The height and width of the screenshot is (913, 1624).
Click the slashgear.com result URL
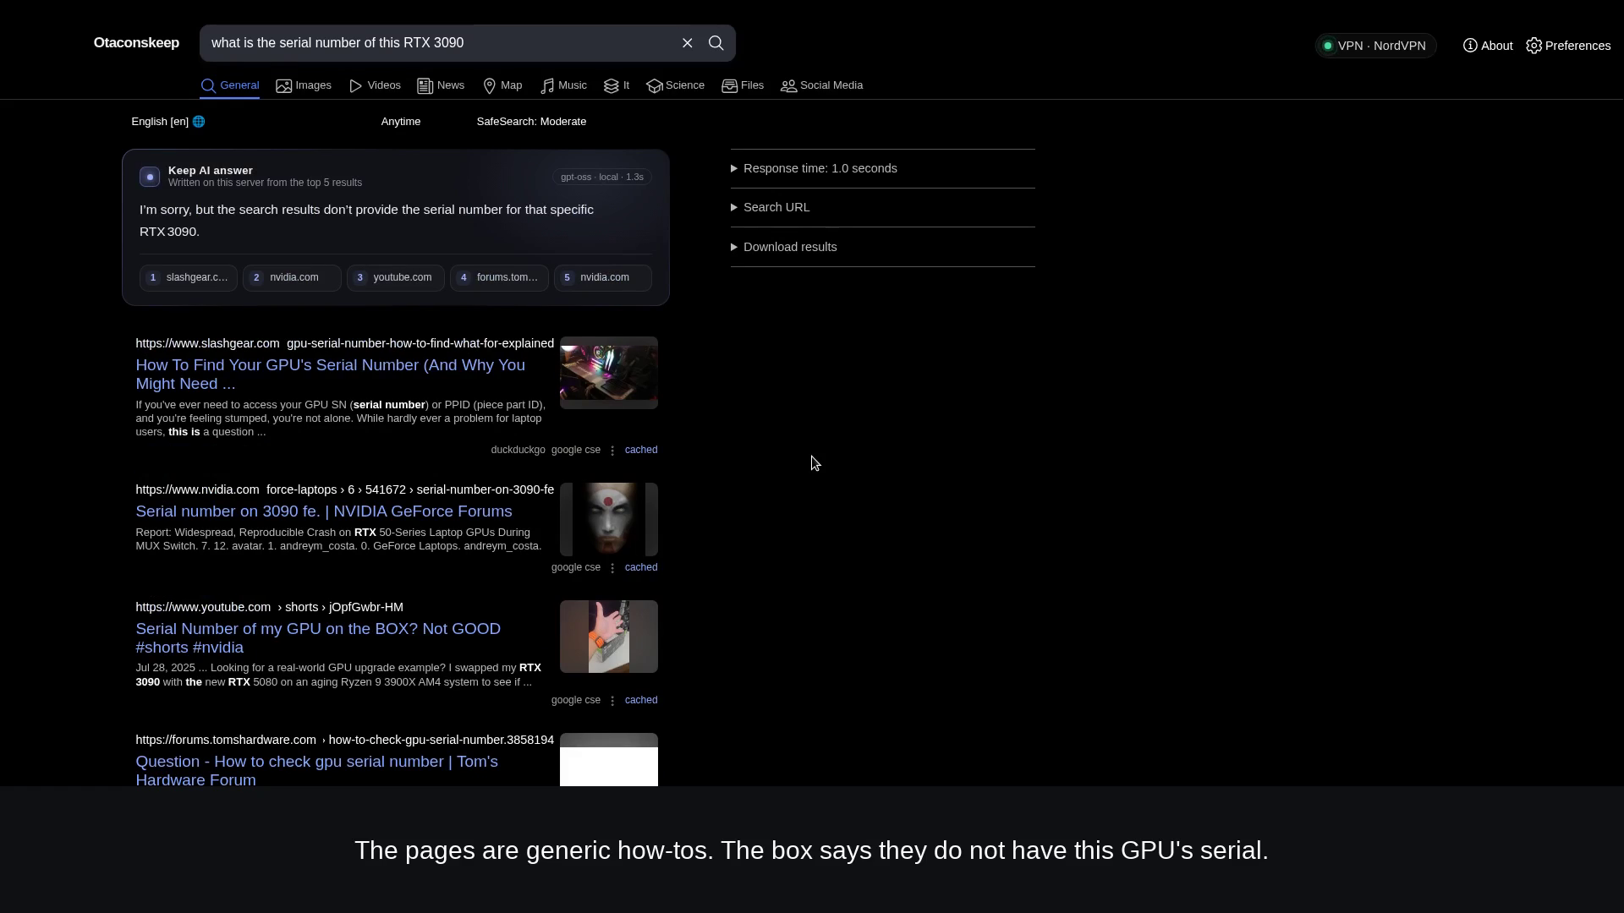(x=345, y=343)
